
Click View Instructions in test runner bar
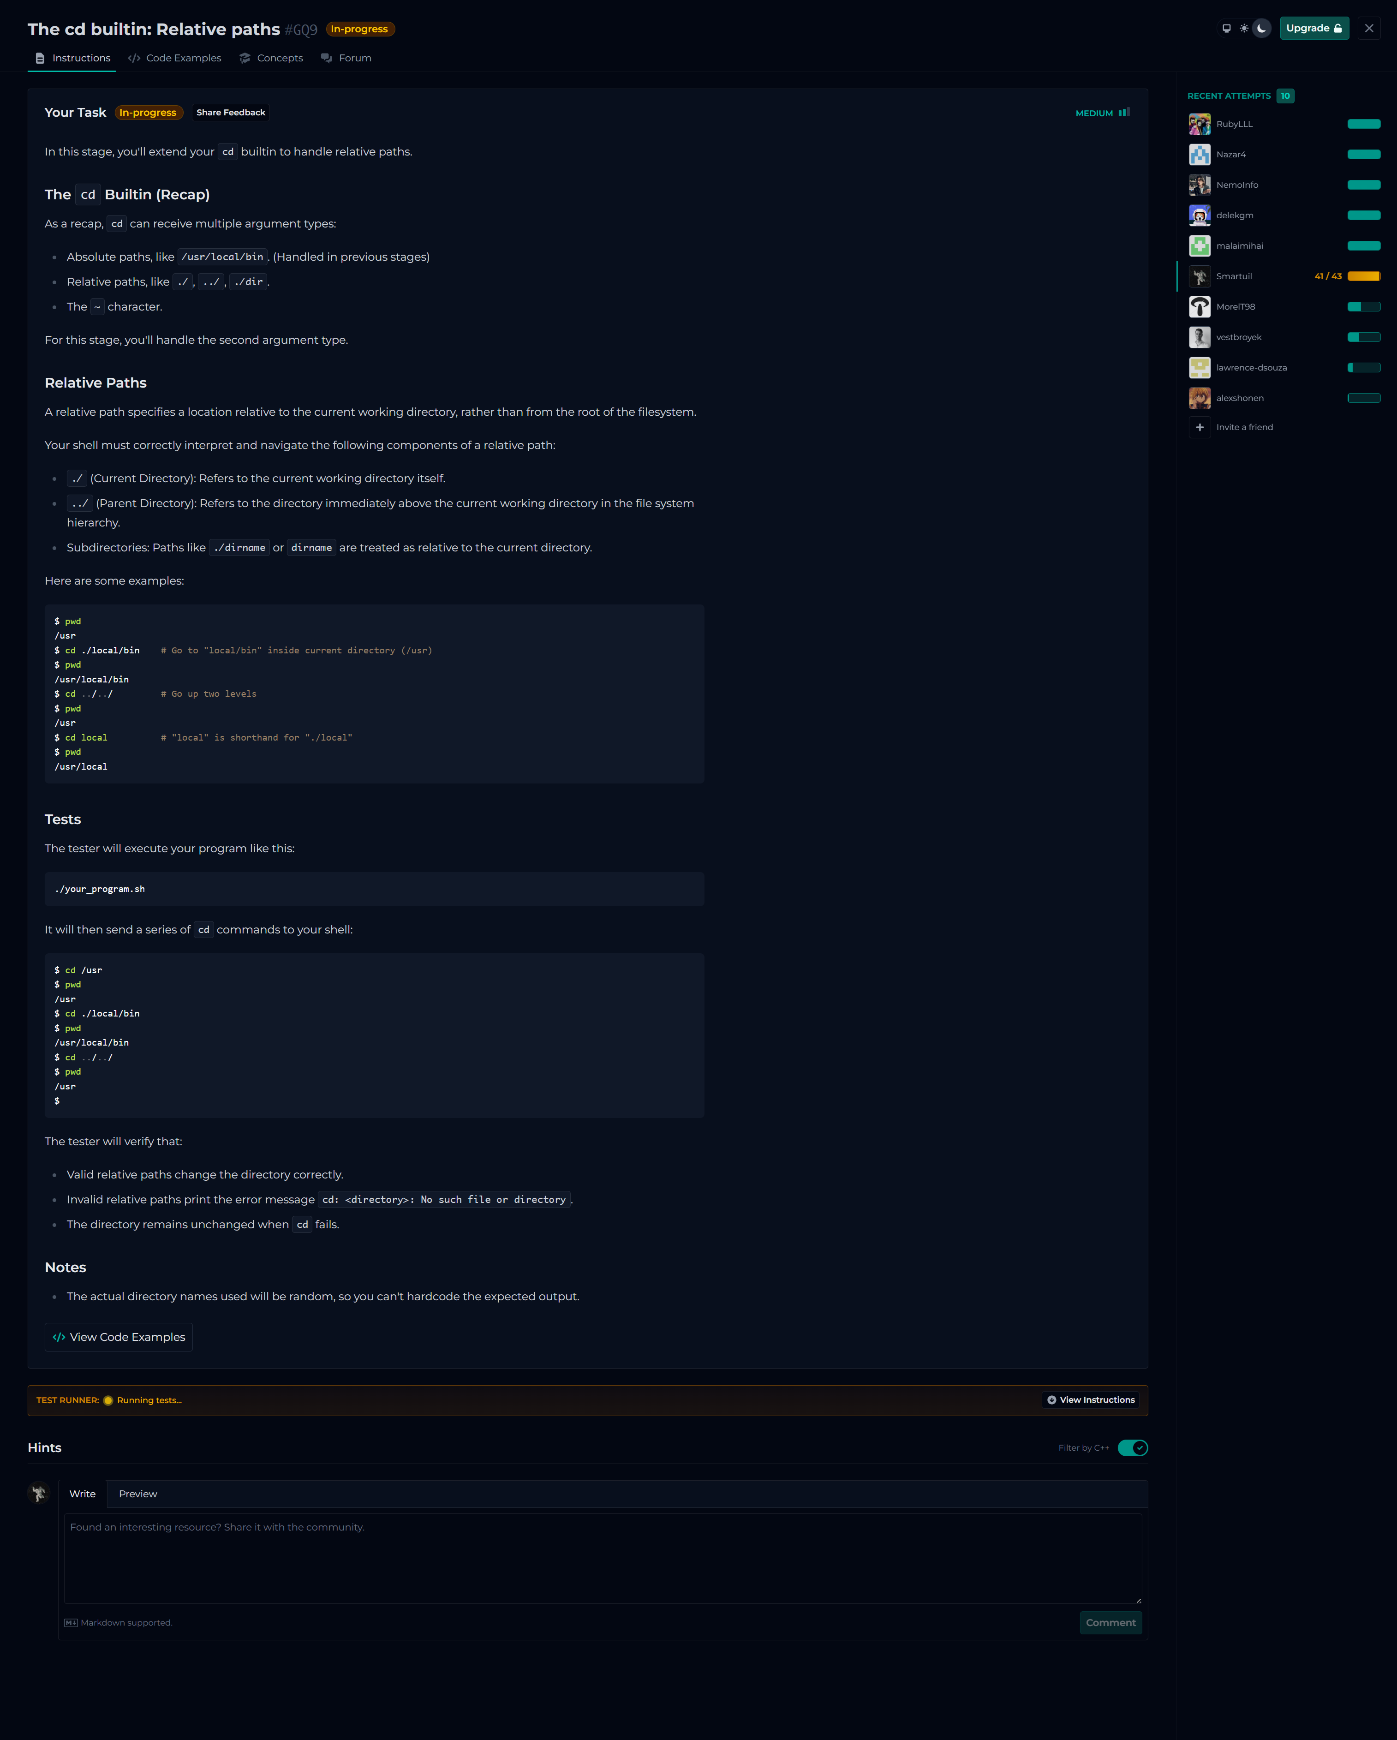point(1090,1400)
